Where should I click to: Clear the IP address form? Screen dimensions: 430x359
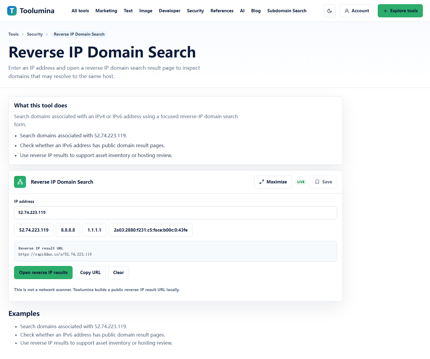[x=119, y=273]
